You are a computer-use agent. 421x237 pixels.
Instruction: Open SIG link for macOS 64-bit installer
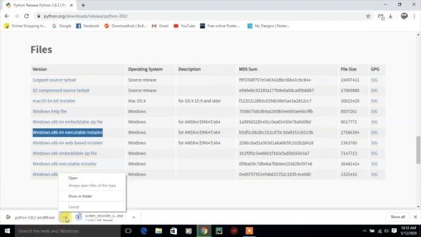coord(374,101)
